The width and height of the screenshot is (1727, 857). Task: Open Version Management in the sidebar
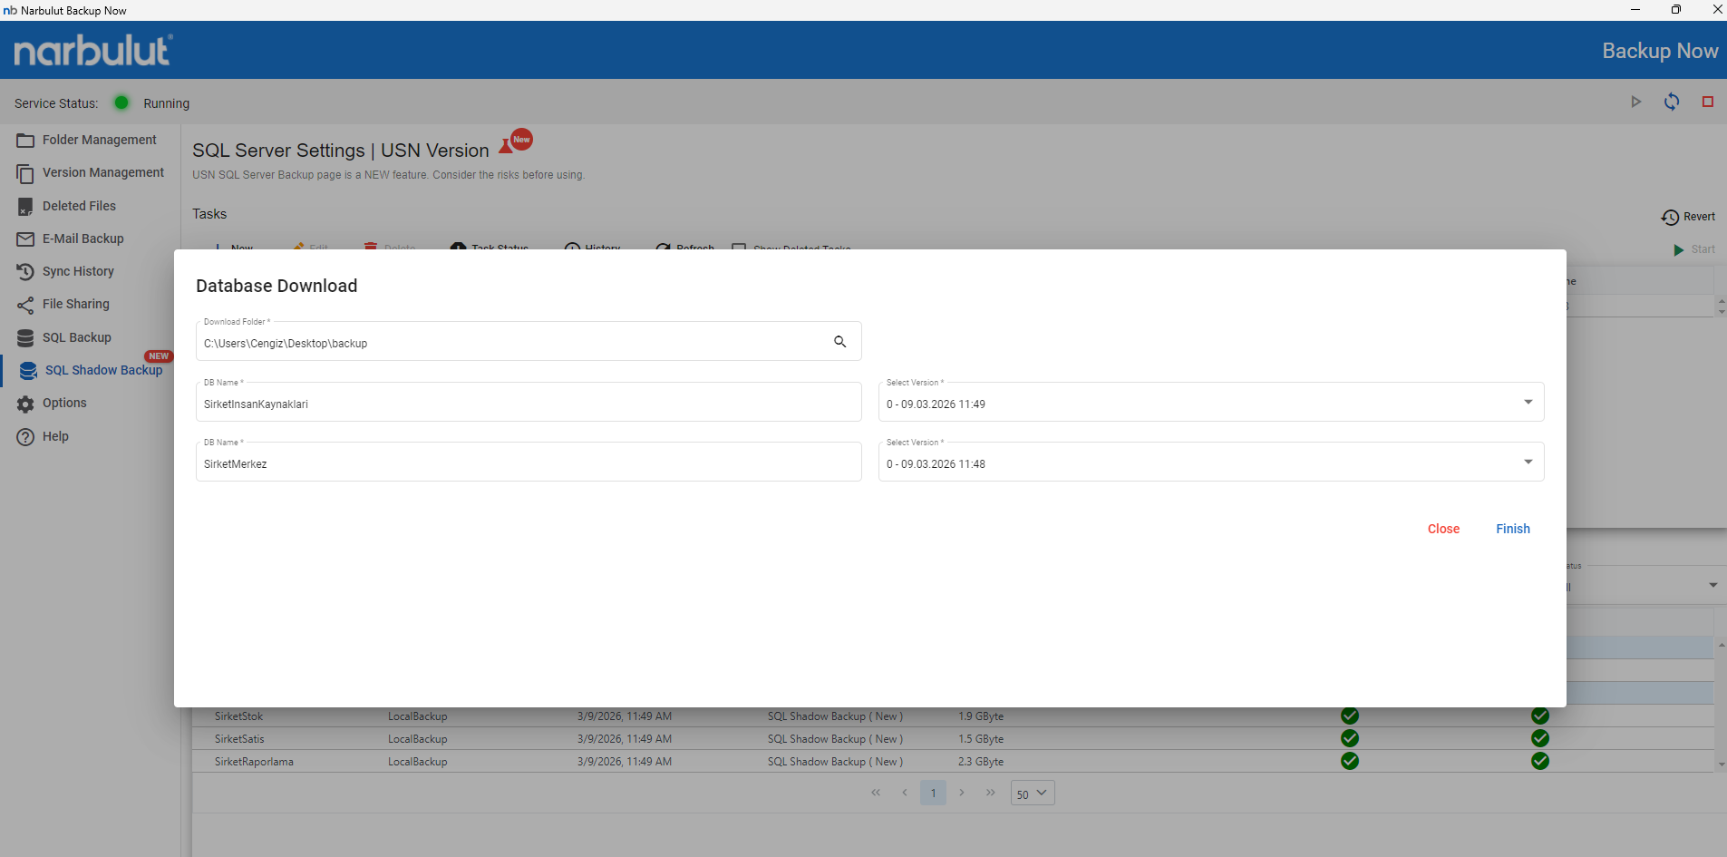click(102, 172)
